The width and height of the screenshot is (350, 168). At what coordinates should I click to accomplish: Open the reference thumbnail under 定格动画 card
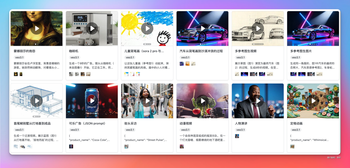pos(292,146)
